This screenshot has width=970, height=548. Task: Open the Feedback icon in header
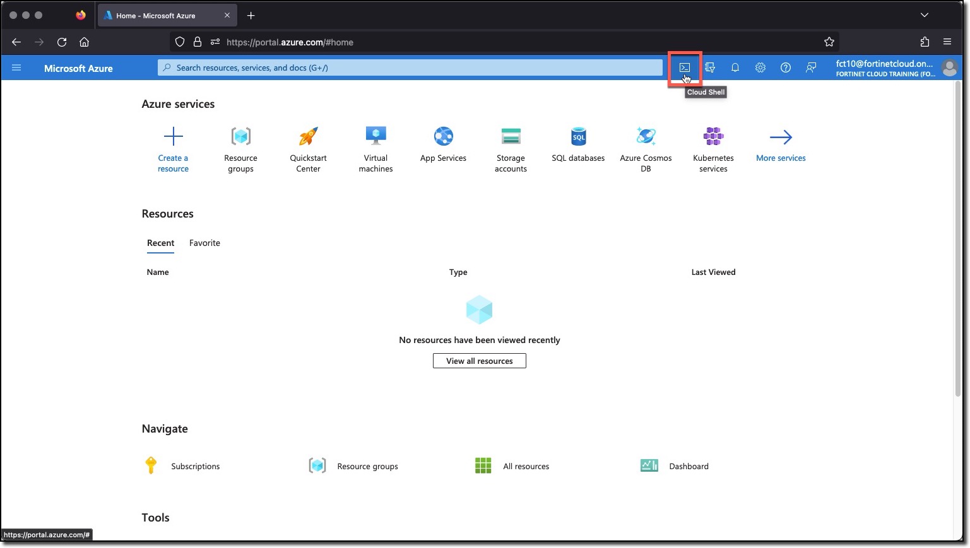pos(811,67)
